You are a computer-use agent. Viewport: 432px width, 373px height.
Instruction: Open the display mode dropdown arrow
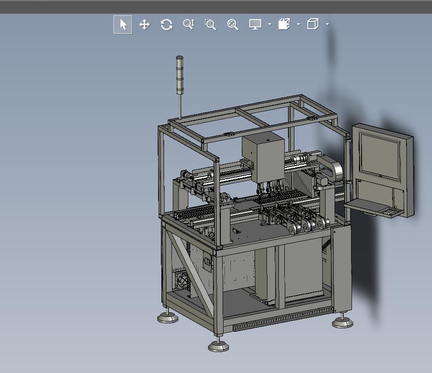(x=270, y=24)
